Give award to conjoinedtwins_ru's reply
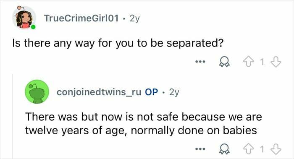 224,149
